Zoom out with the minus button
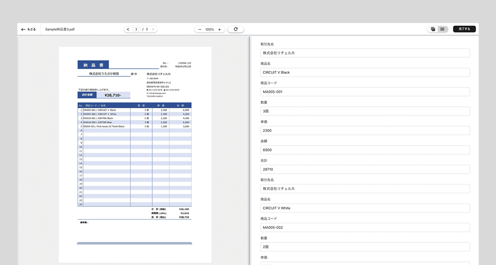Screen dimensions: 496x265 point(200,29)
